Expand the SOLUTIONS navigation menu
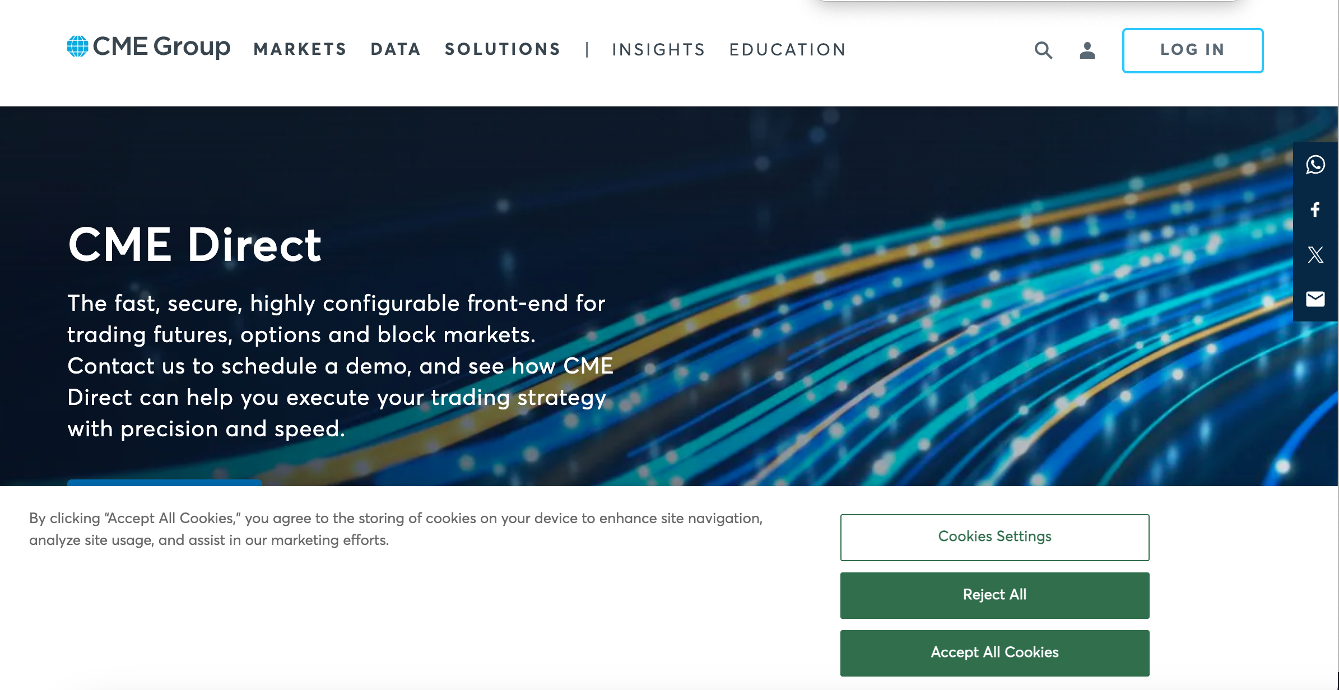Image resolution: width=1339 pixels, height=690 pixels. click(503, 49)
